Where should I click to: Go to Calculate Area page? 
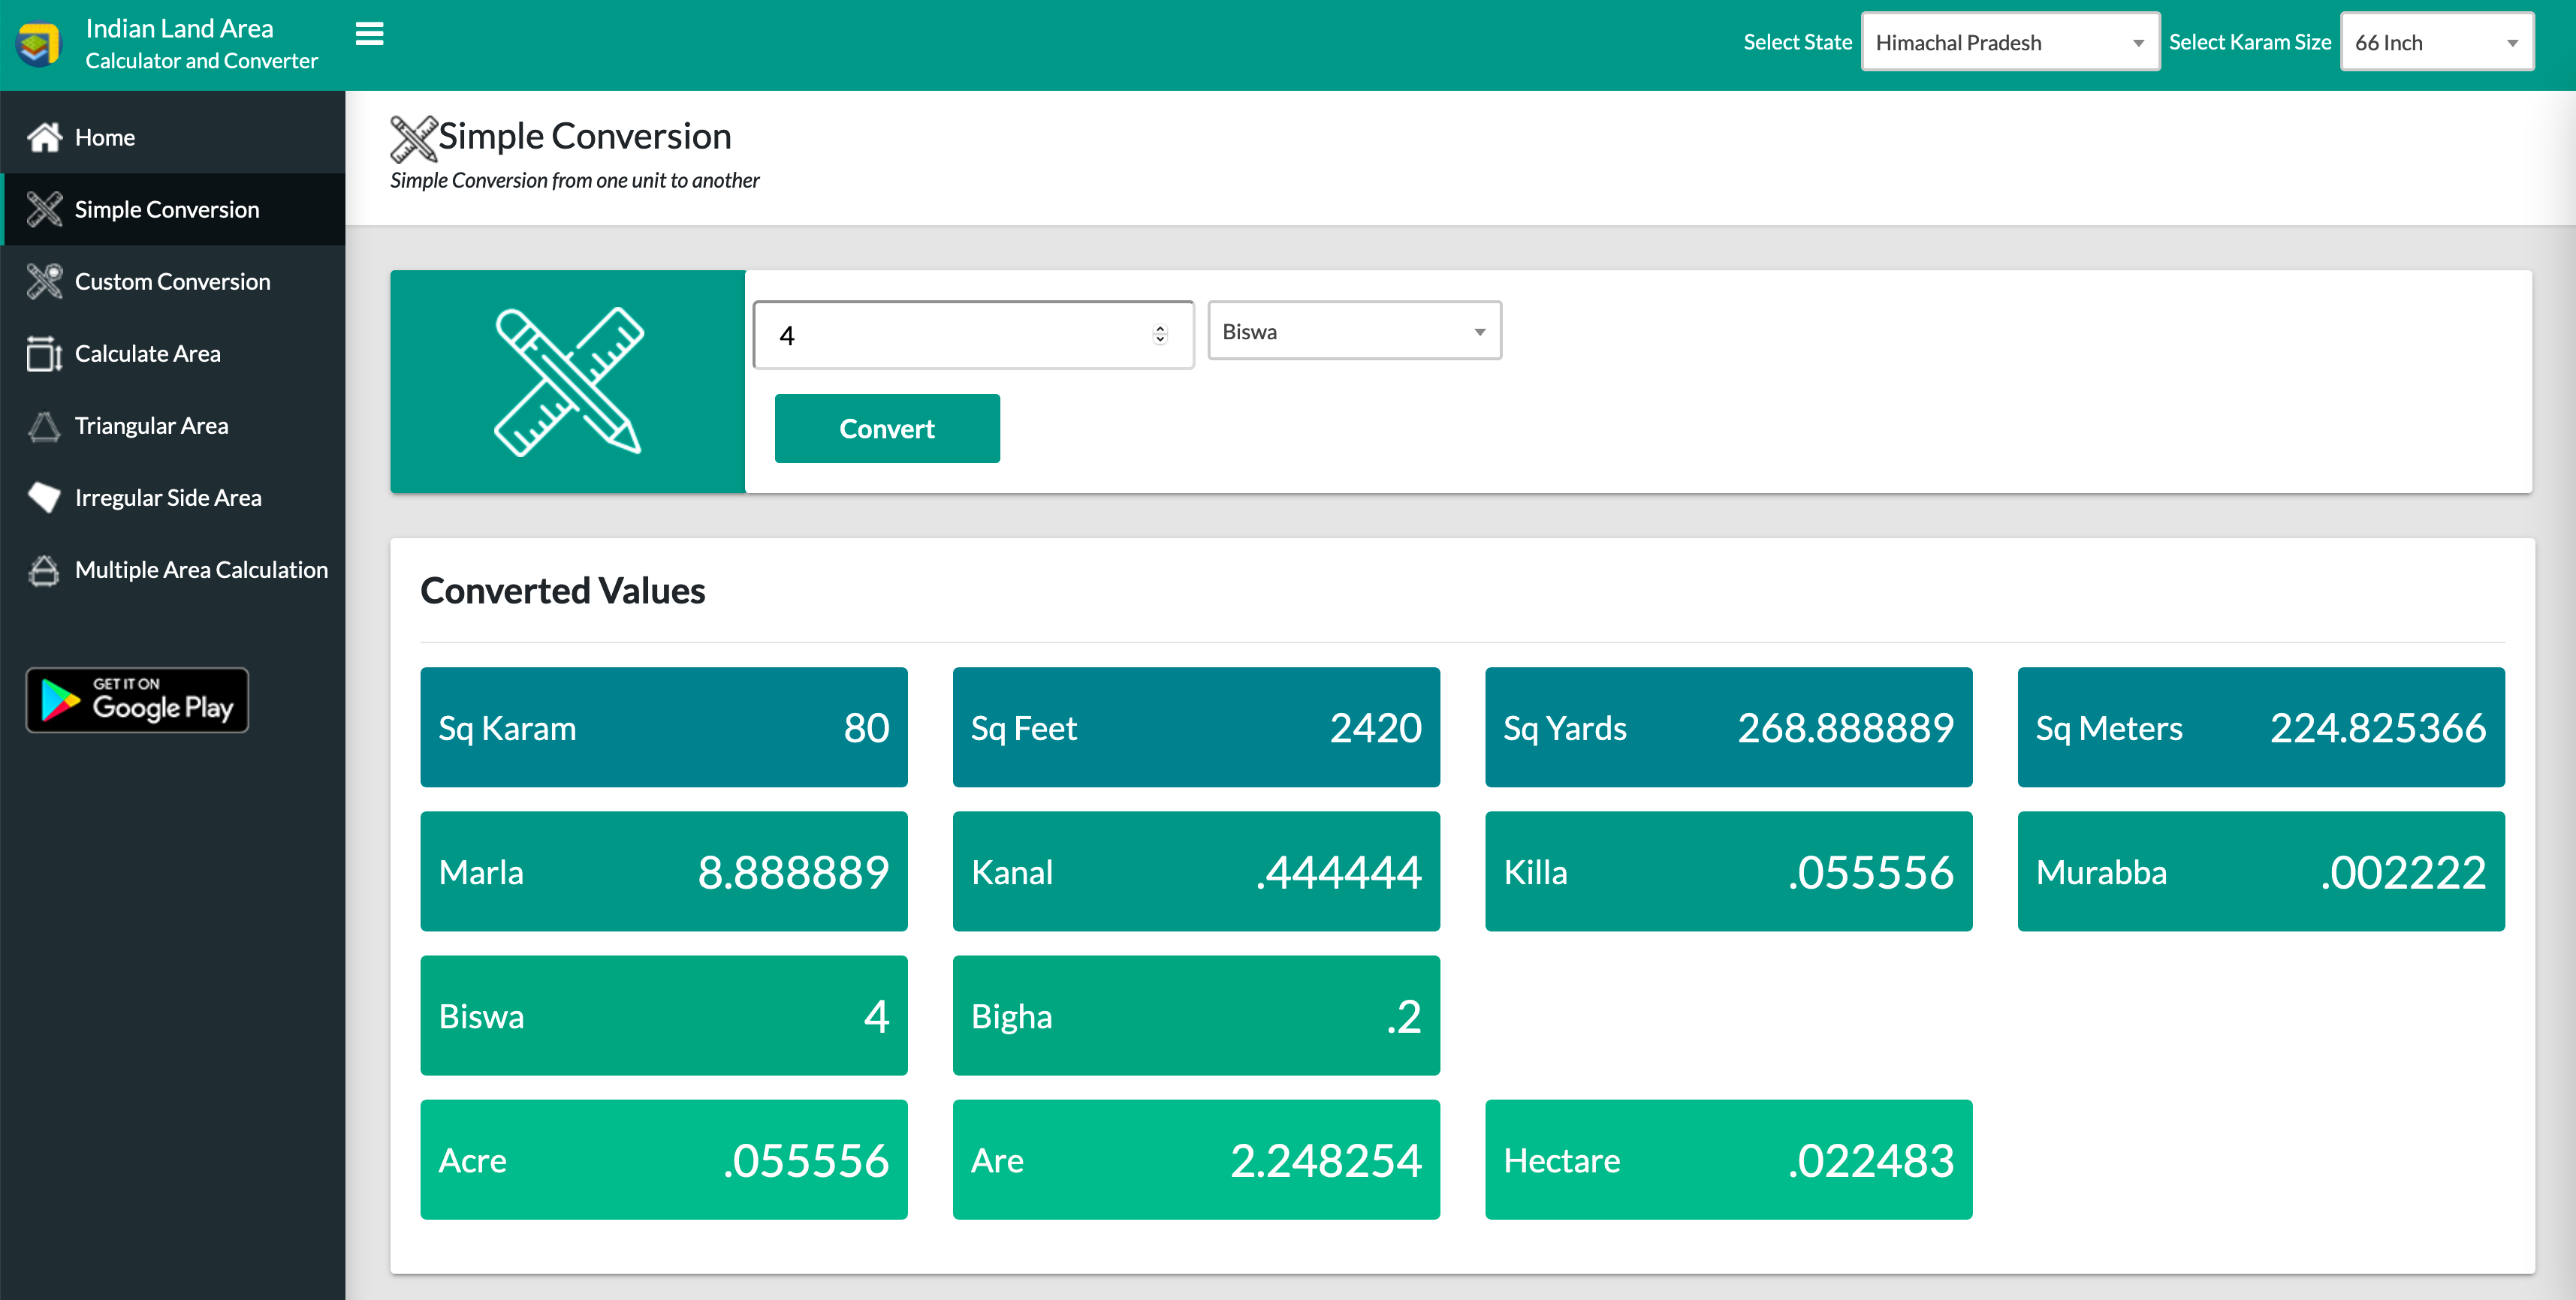point(173,353)
